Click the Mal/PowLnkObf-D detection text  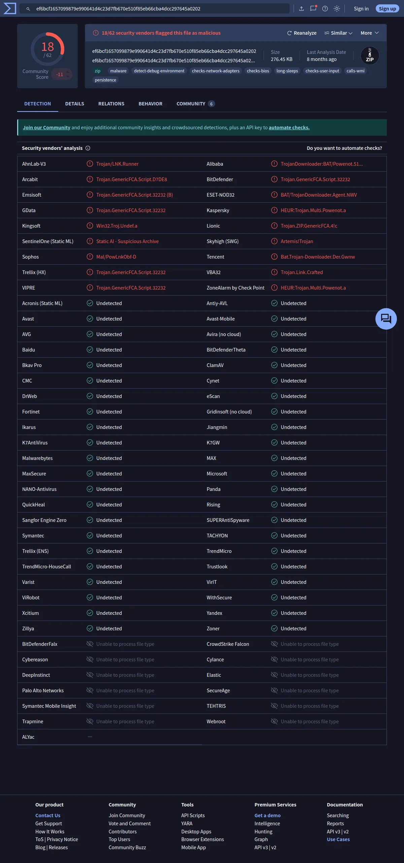point(116,257)
